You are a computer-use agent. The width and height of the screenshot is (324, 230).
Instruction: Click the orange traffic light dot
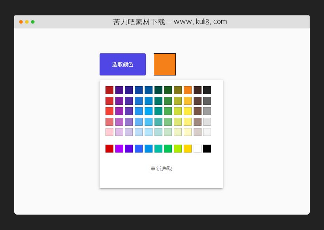21,22
